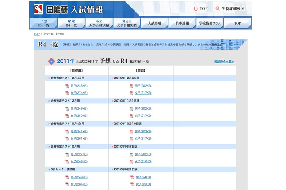The height and width of the screenshot is (190, 286).
Task: Click PDF icon for 女子(65KB)
Action: coord(132,184)
